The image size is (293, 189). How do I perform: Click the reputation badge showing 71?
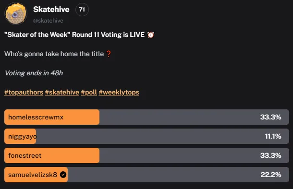[x=82, y=10]
